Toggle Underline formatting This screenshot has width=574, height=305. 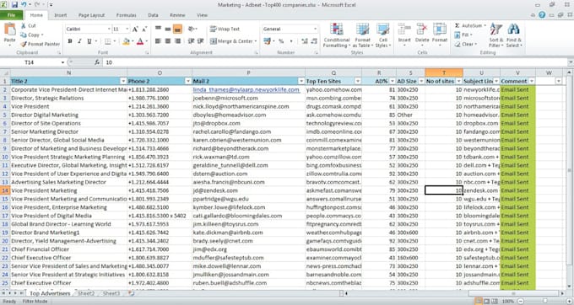(89, 41)
